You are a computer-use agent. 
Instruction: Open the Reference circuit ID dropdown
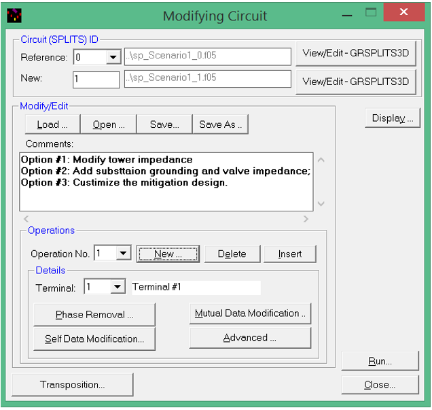[x=113, y=58]
